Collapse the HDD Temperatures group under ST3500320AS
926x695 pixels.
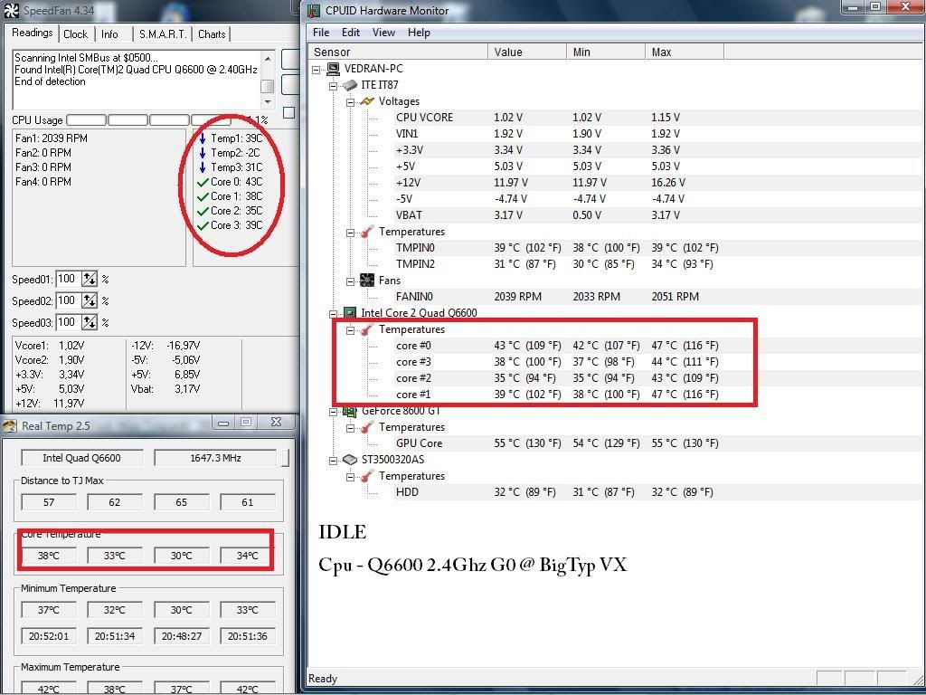pyautogui.click(x=350, y=476)
